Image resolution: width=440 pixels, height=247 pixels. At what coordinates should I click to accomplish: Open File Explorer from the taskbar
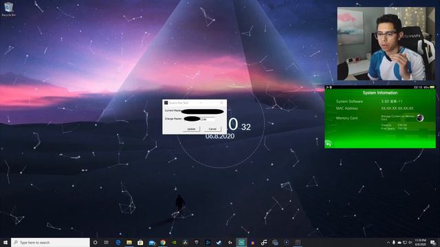[129, 242]
